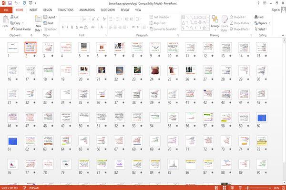This screenshot has height=190, width=286.
Task: Click PERSIAN language indicator
Action: (x=34, y=188)
